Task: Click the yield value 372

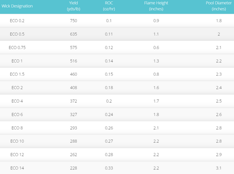Action: (x=73, y=101)
